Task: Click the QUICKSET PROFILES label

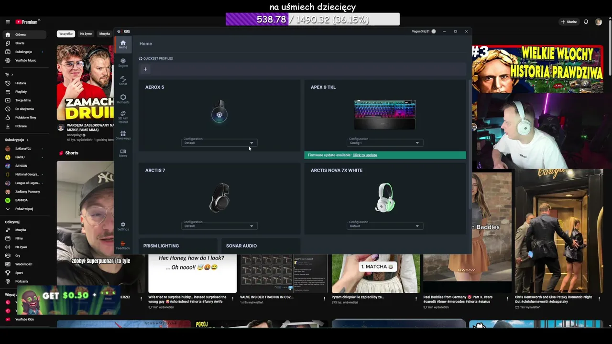Action: (x=158, y=58)
